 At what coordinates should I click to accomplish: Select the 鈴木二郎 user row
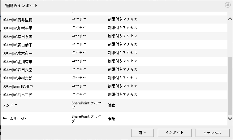114,94
